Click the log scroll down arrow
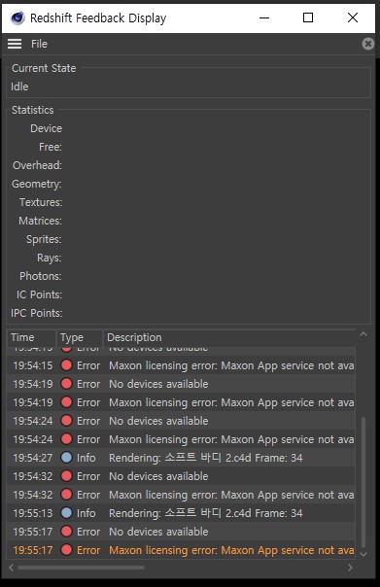The image size is (380, 587). click(363, 554)
